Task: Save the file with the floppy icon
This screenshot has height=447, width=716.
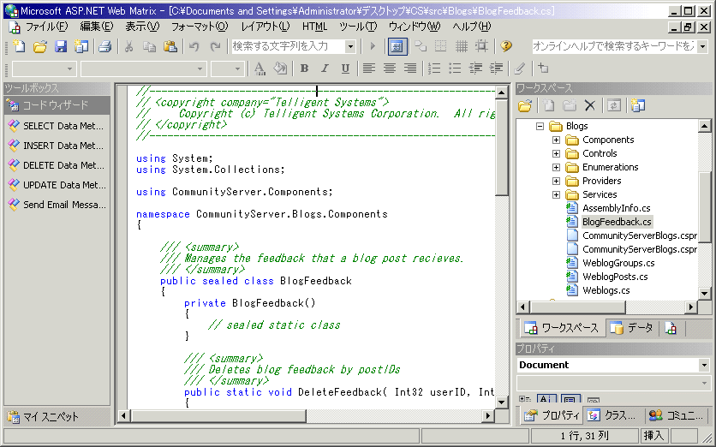Action: coord(60,46)
